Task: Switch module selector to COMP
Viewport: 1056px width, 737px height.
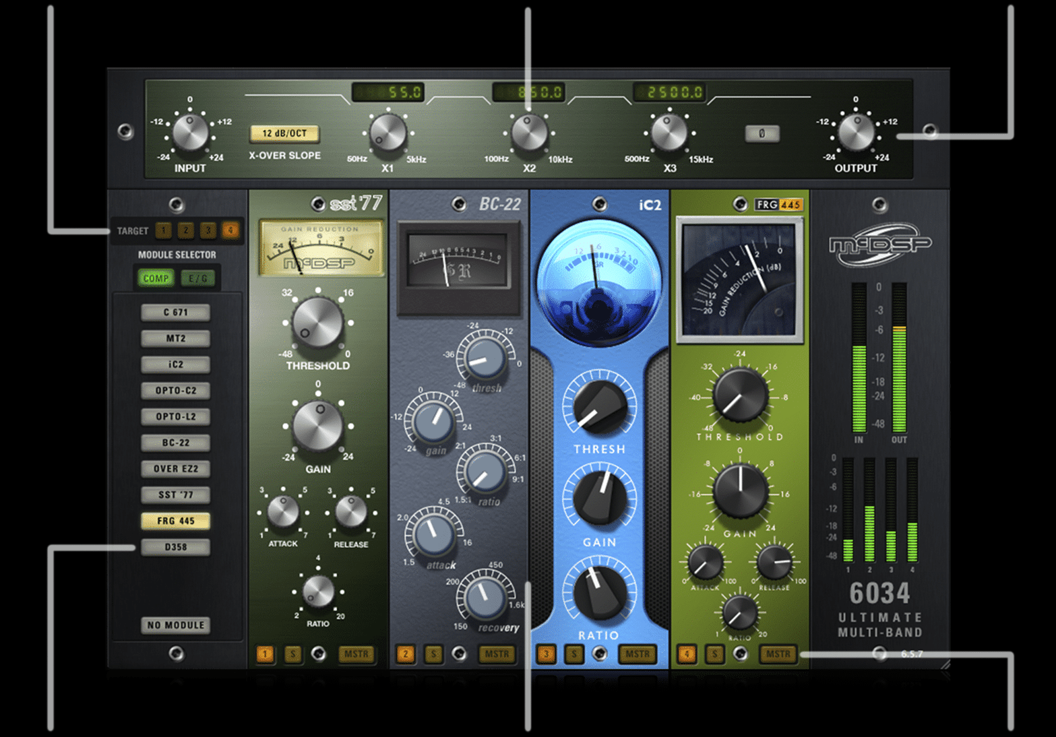Action: [156, 278]
